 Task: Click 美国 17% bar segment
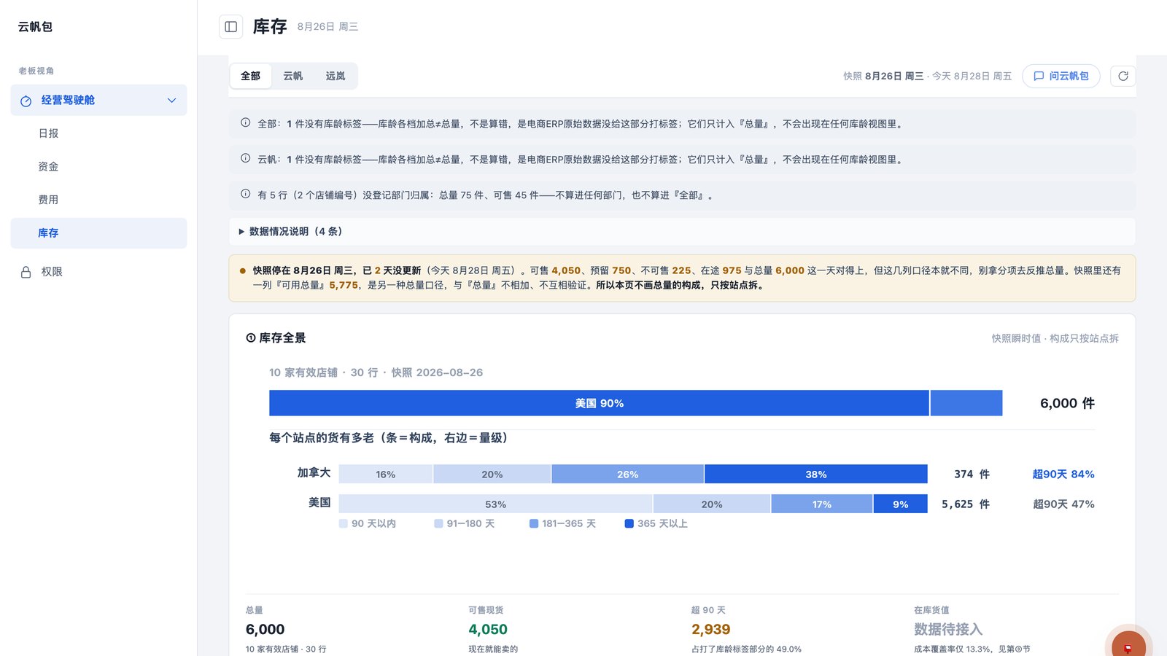[822, 504]
